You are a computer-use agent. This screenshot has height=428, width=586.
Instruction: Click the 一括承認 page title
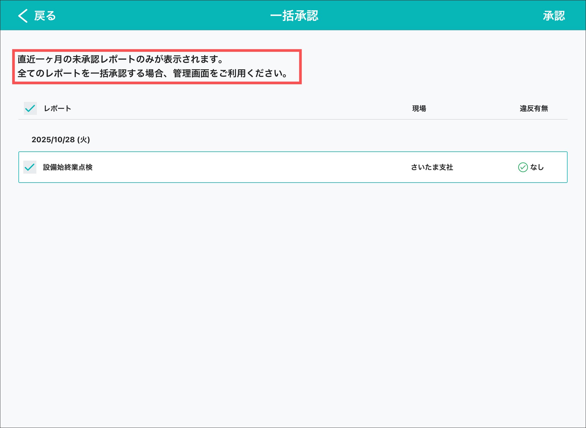click(x=294, y=16)
